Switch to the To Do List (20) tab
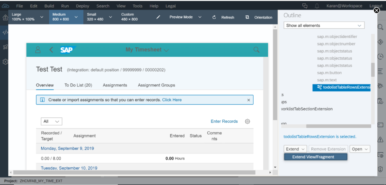The width and height of the screenshot is (386, 185). [x=78, y=85]
